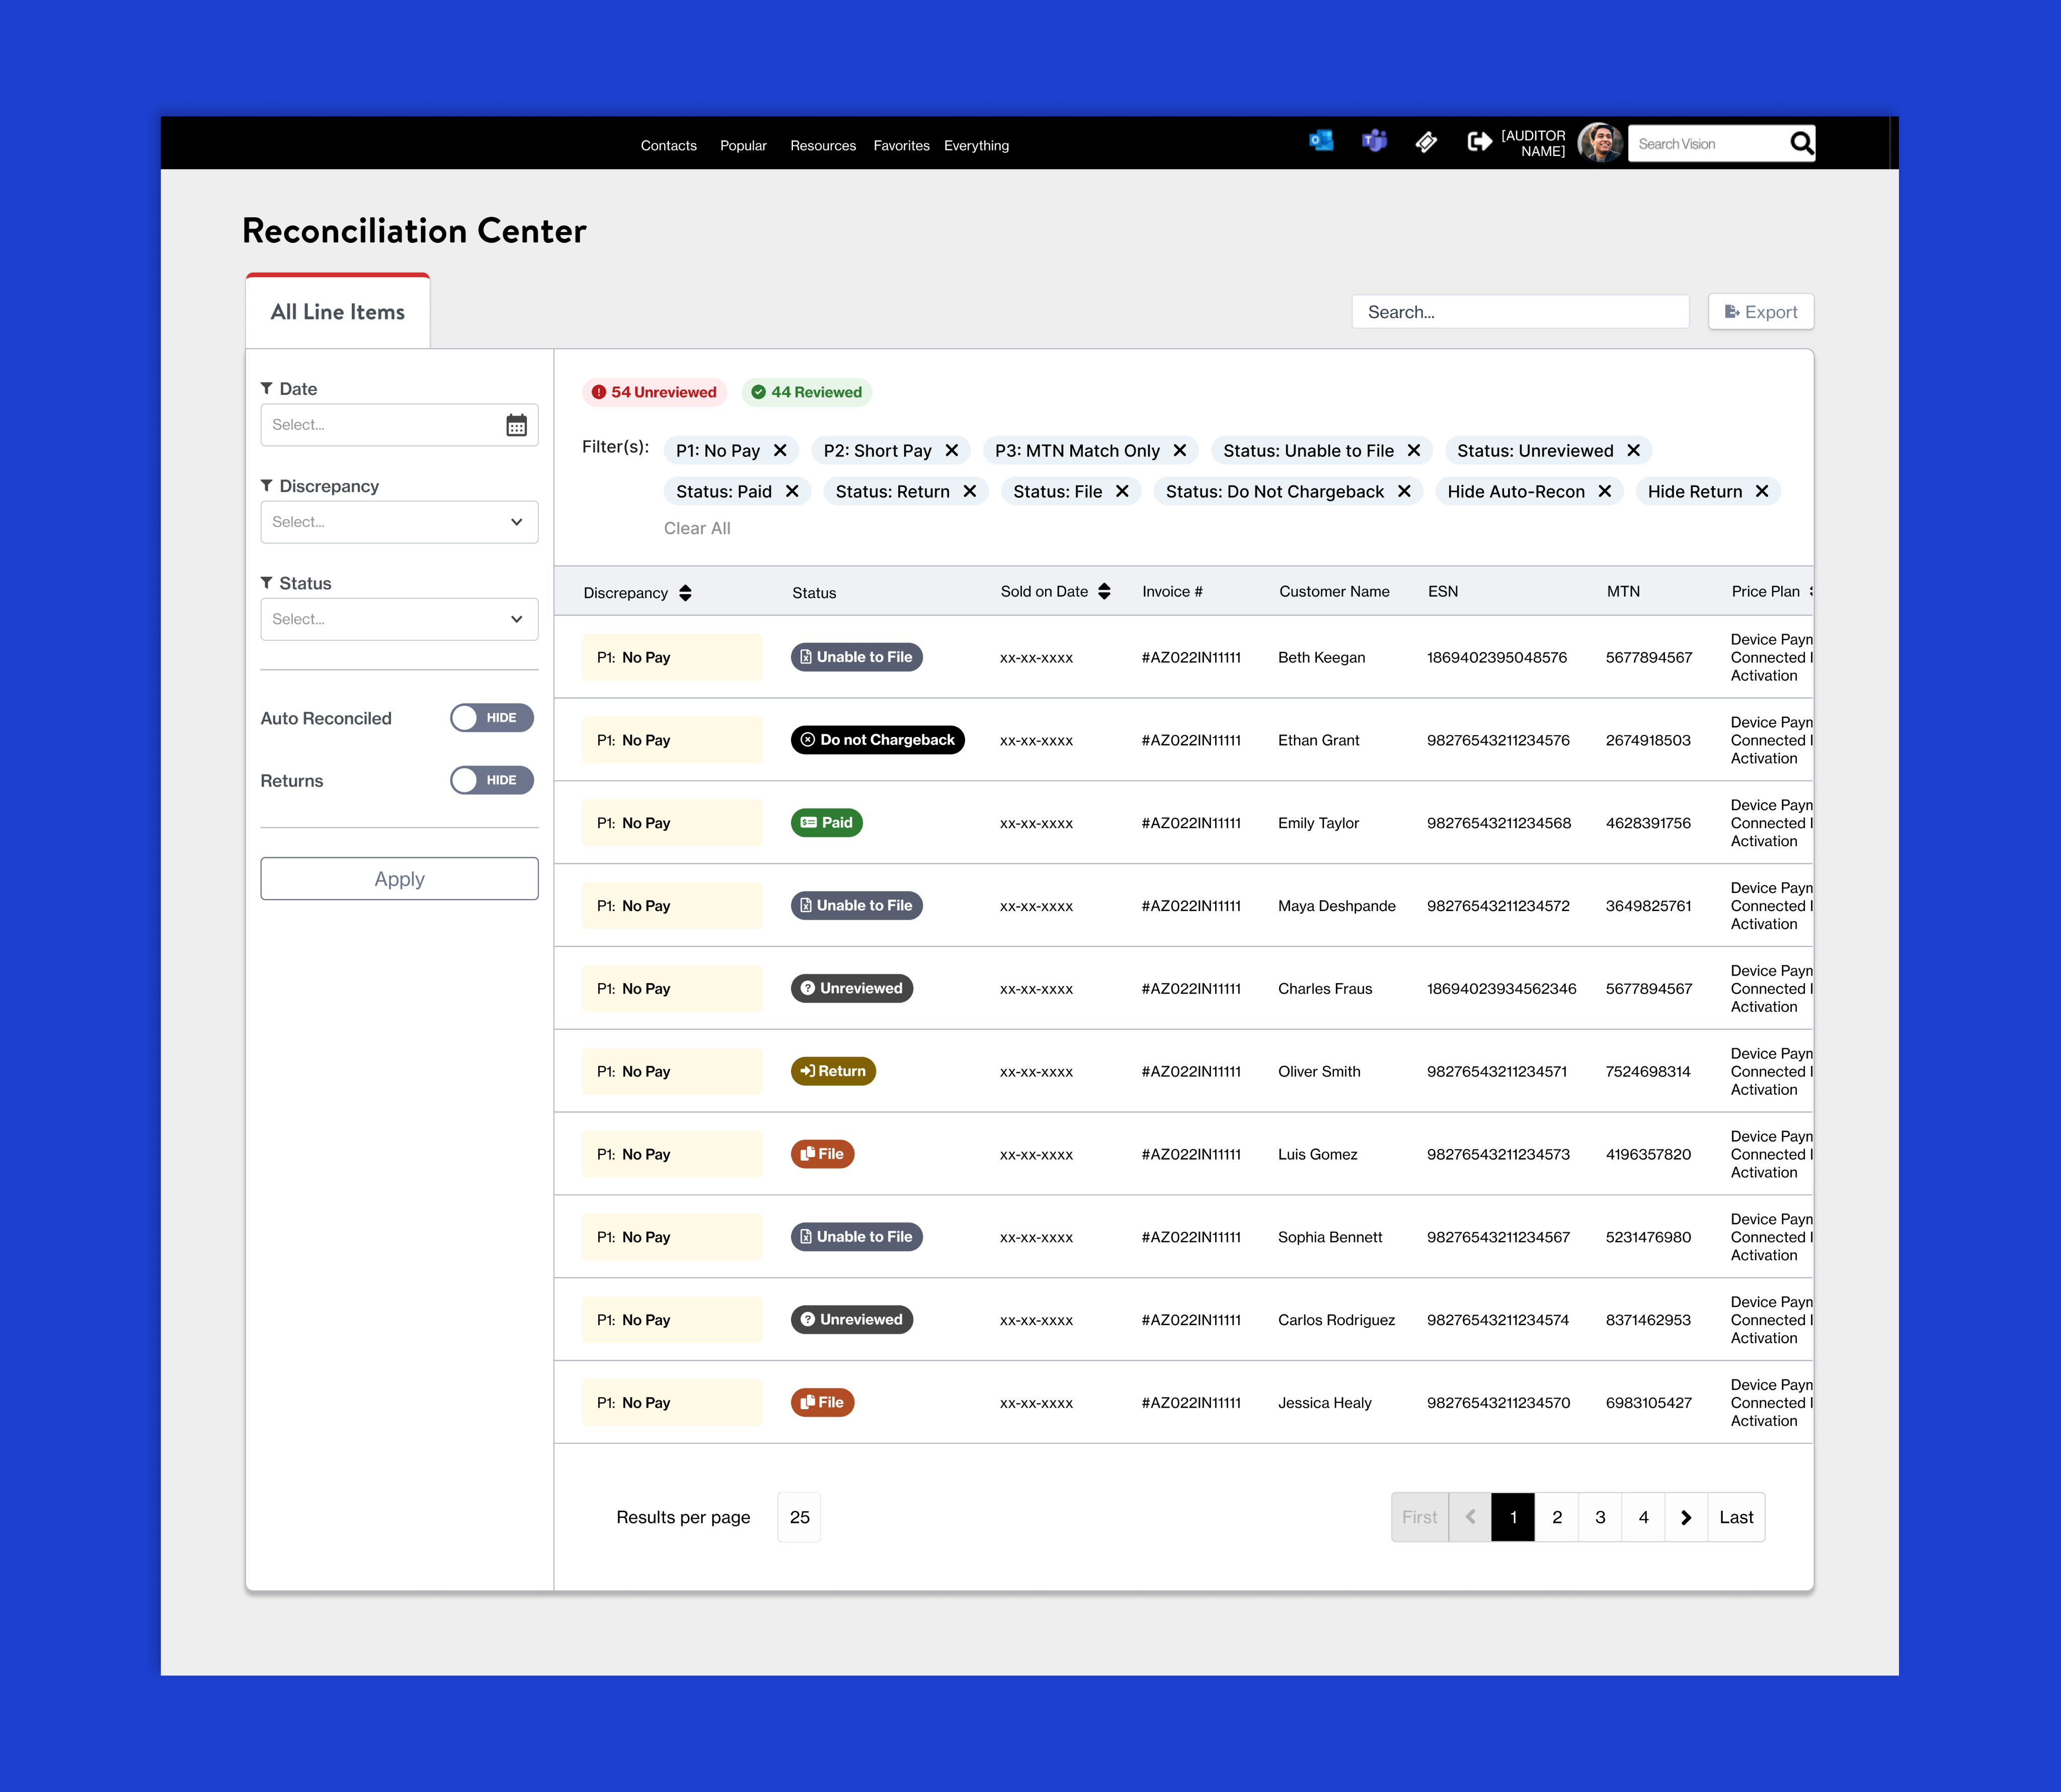Open Favorites in the top navigation
The image size is (2061, 1792).
click(x=901, y=146)
